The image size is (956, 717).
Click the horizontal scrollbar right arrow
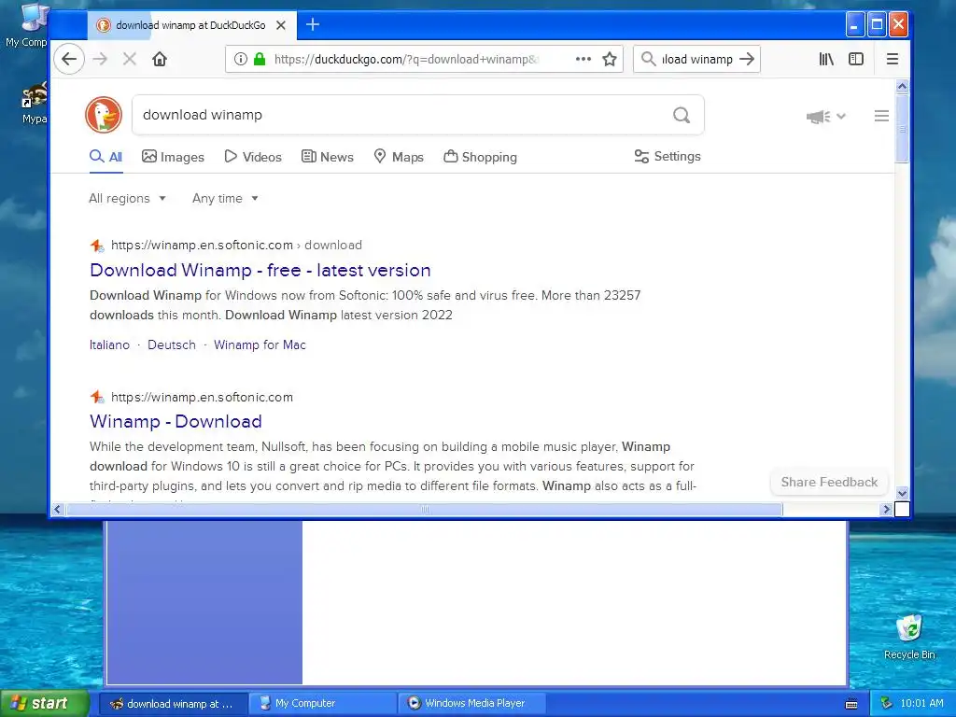pyautogui.click(x=887, y=509)
